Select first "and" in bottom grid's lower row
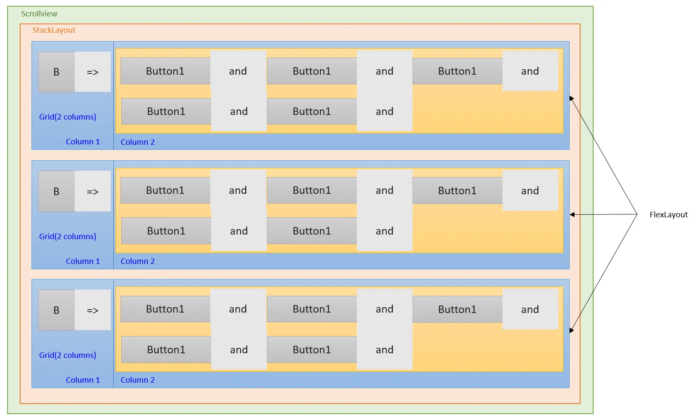696x420 pixels. pyautogui.click(x=239, y=350)
